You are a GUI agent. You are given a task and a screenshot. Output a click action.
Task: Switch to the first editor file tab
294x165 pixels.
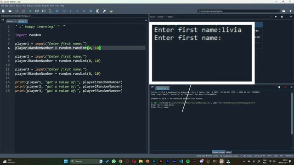11,22
